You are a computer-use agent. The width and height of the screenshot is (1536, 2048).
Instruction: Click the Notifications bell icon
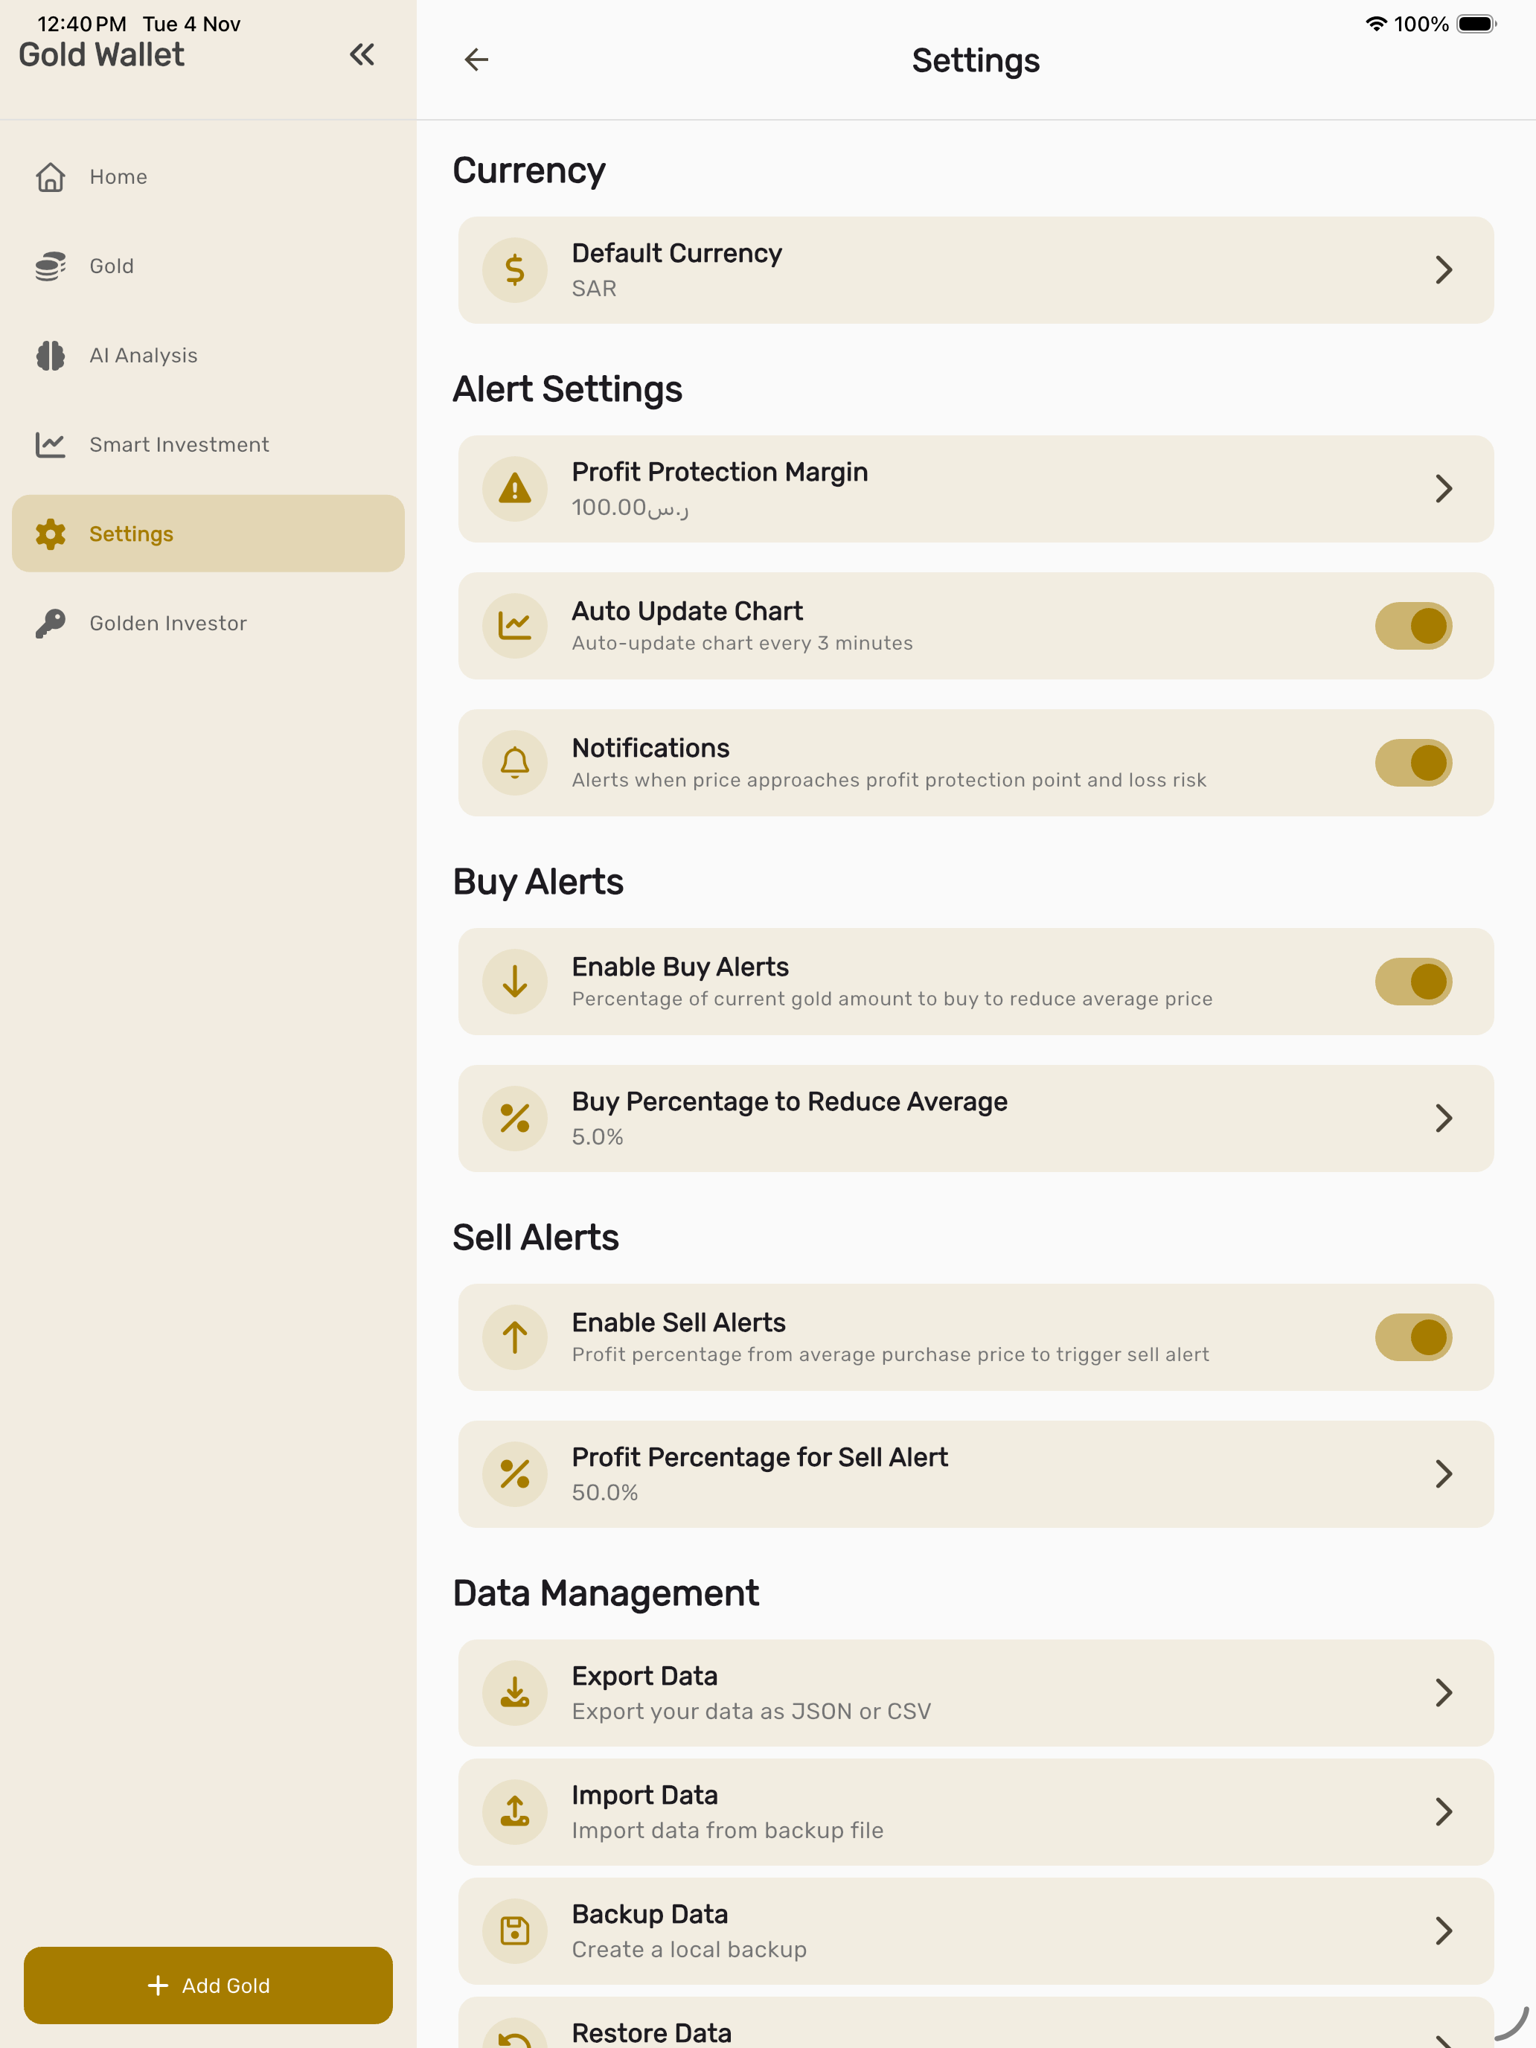click(x=515, y=763)
